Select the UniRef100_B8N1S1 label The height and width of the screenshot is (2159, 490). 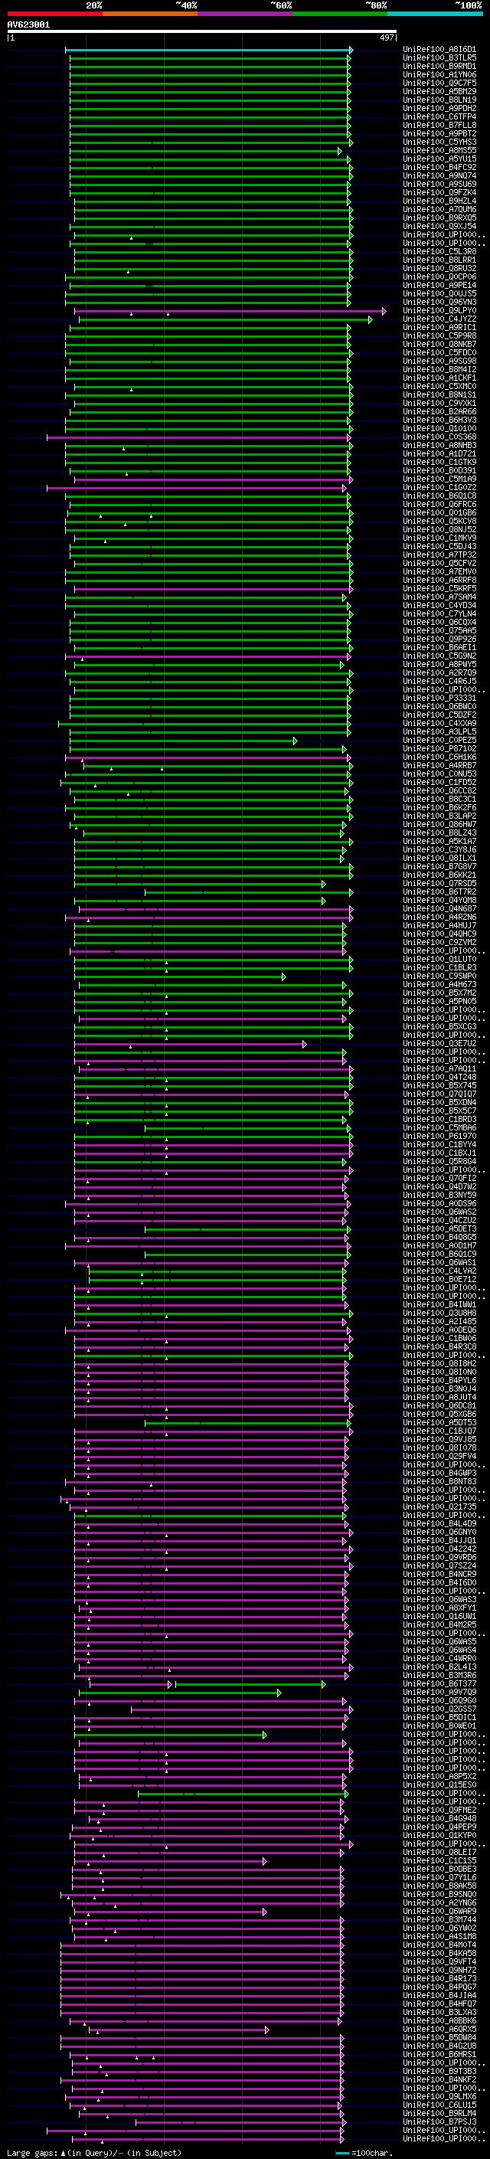coord(439,394)
